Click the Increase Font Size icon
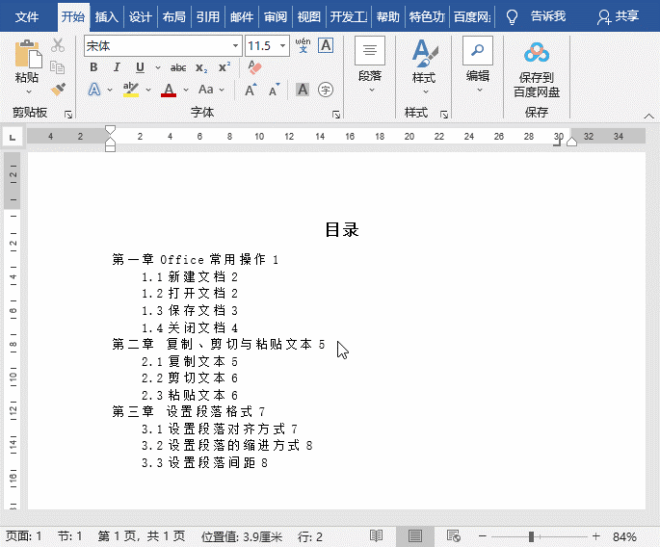Viewport: 660px width, 547px height. (x=250, y=90)
